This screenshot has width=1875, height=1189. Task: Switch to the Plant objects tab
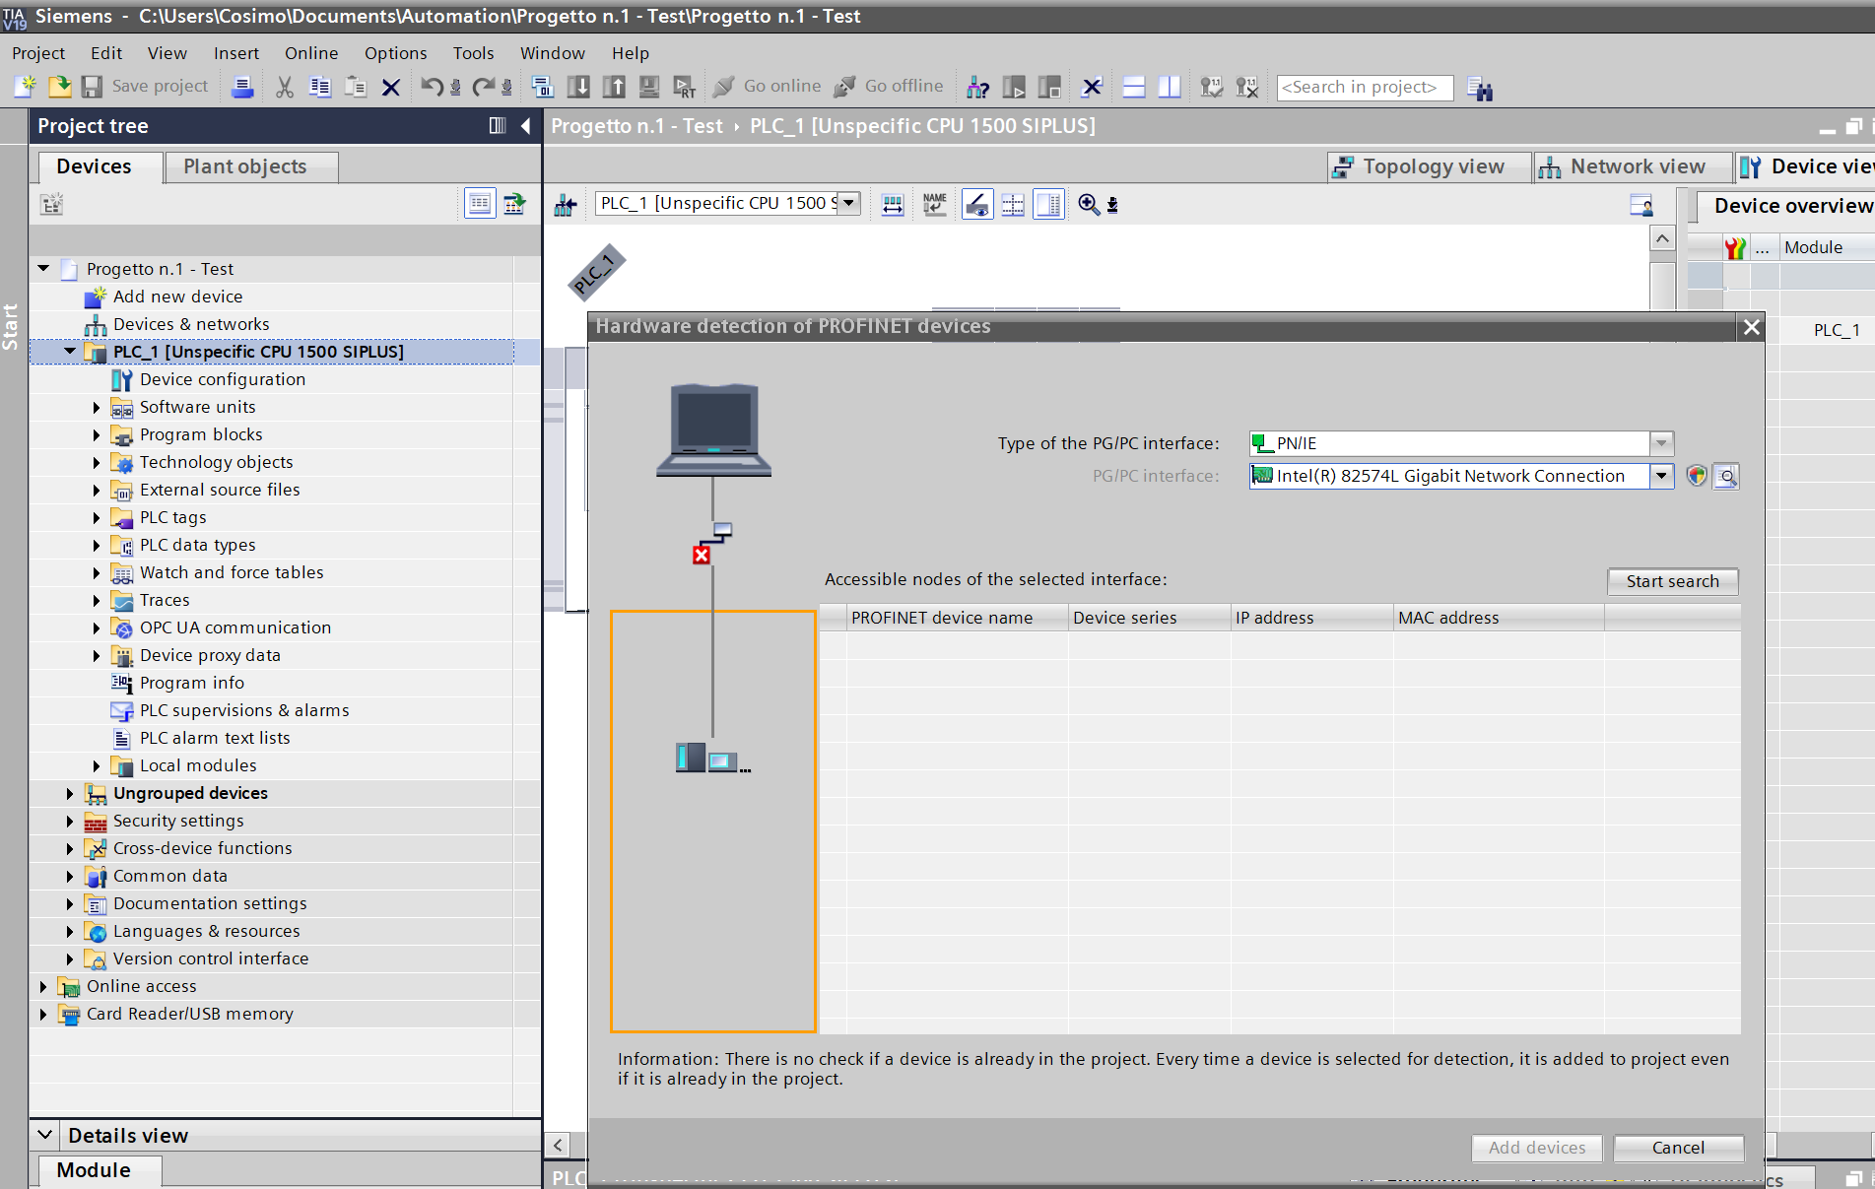[x=245, y=166]
